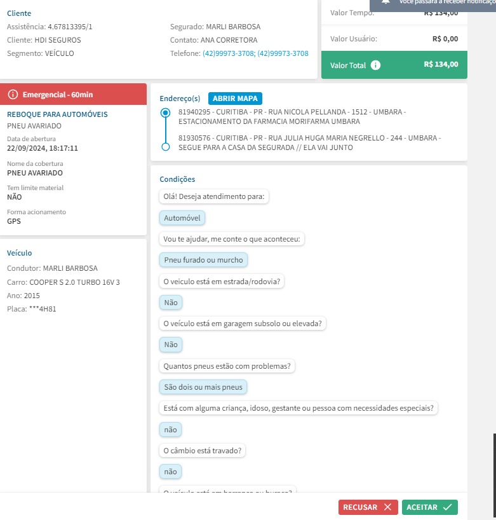Select the origin address radio marker
This screenshot has width=496, height=520.
tap(166, 113)
